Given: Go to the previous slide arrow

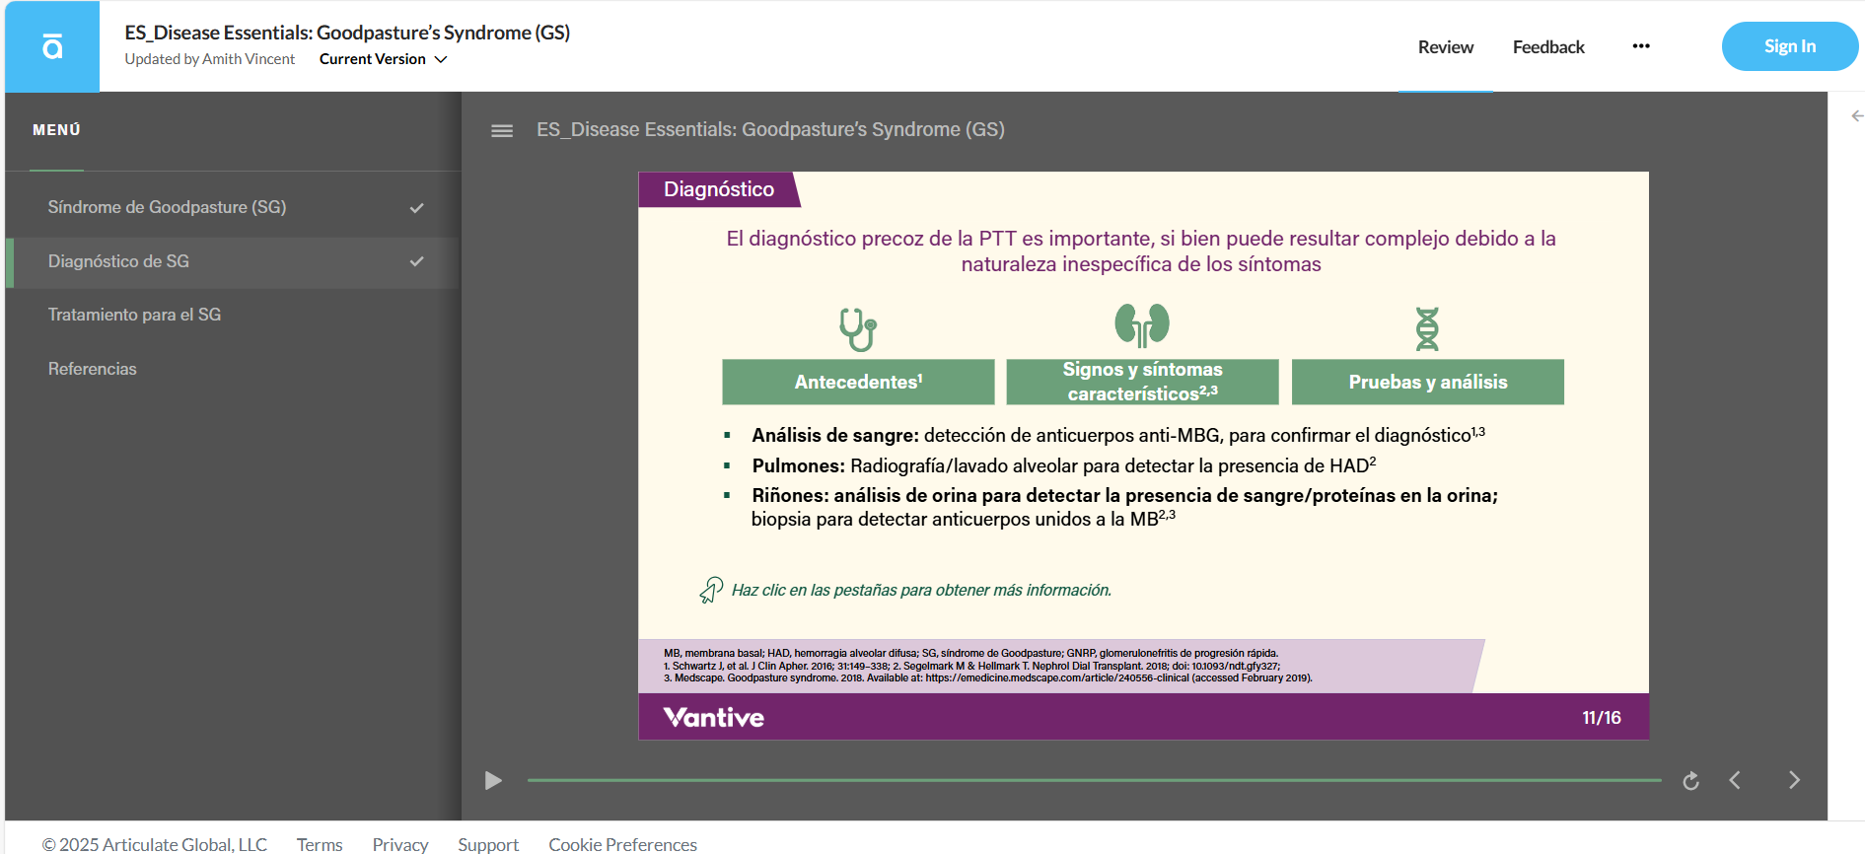Looking at the screenshot, I should [1735, 780].
